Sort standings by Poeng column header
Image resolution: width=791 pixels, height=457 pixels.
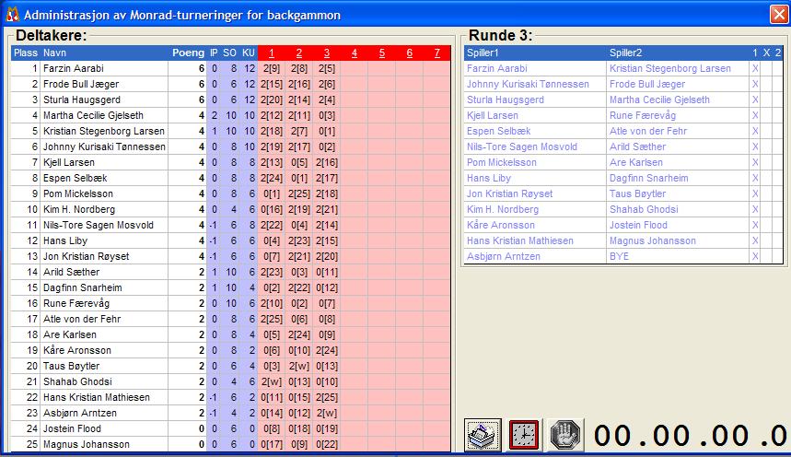coord(188,53)
